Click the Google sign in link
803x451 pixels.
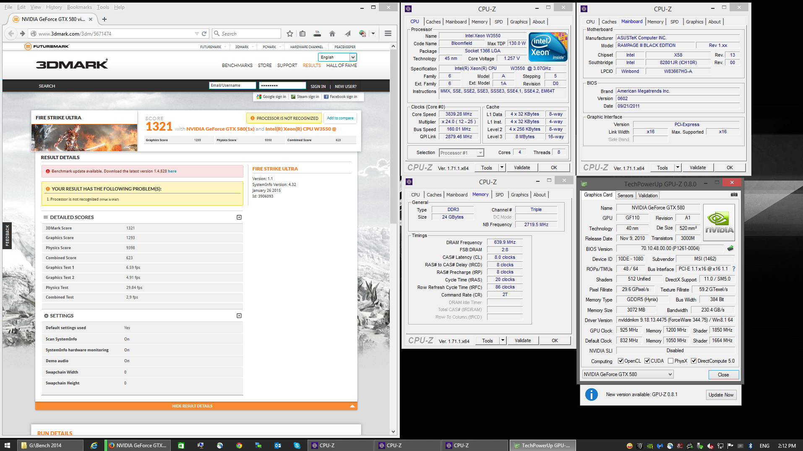tap(271, 97)
